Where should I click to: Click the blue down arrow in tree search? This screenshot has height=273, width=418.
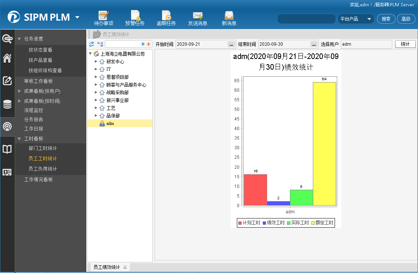143,44
